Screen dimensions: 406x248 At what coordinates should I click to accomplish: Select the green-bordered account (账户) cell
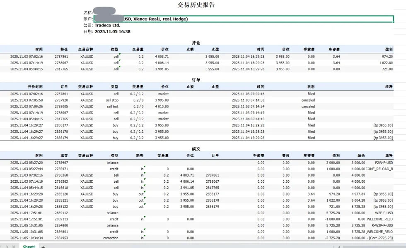[x=244, y=19]
